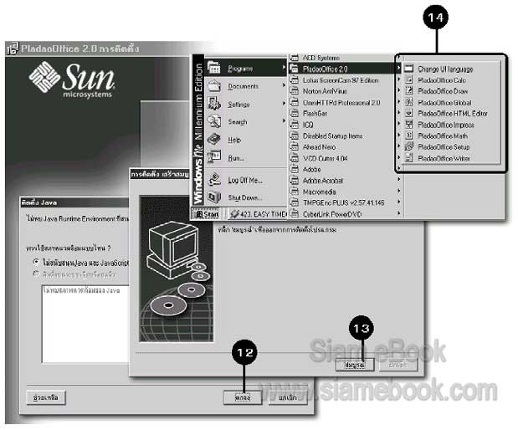Click the Programs folder icon

214,68
